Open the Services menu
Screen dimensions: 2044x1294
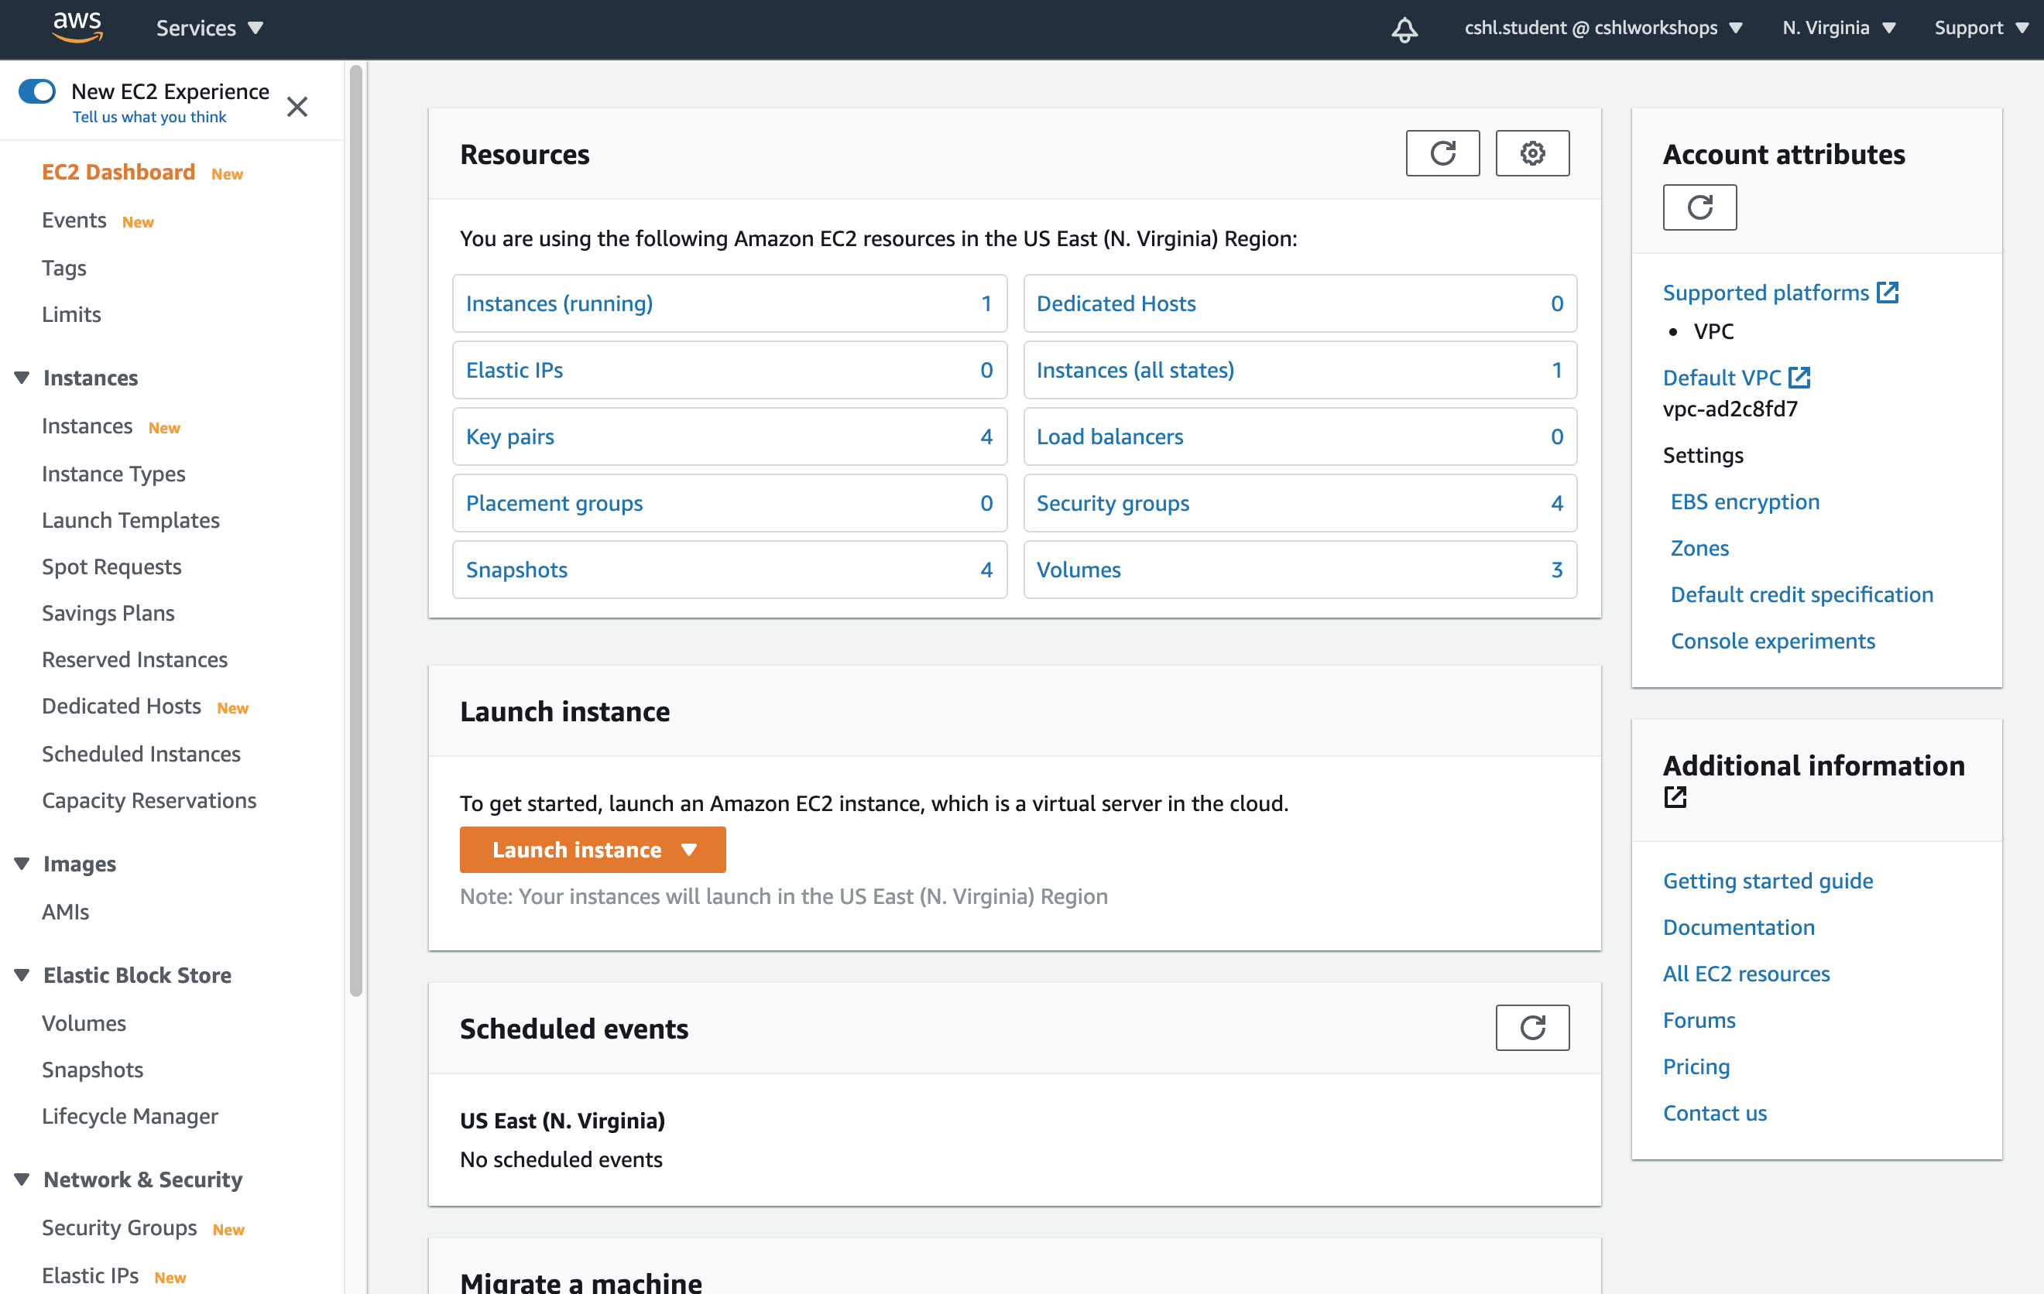[x=209, y=27]
